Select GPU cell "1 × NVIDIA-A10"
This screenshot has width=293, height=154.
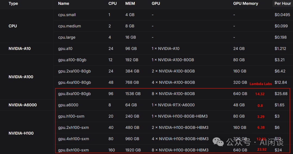click(165, 49)
